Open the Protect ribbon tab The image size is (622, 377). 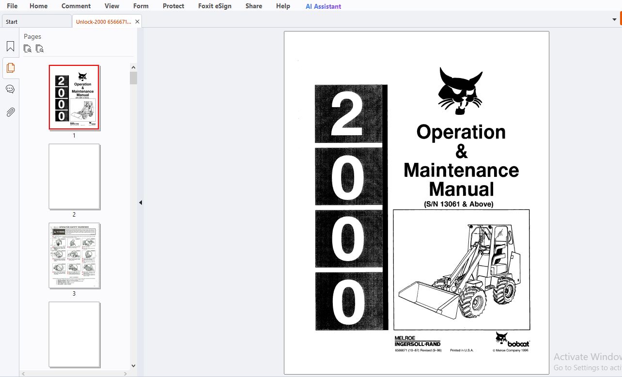173,6
